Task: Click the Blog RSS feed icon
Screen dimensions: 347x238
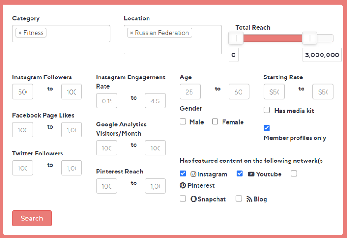Action: coord(249,199)
